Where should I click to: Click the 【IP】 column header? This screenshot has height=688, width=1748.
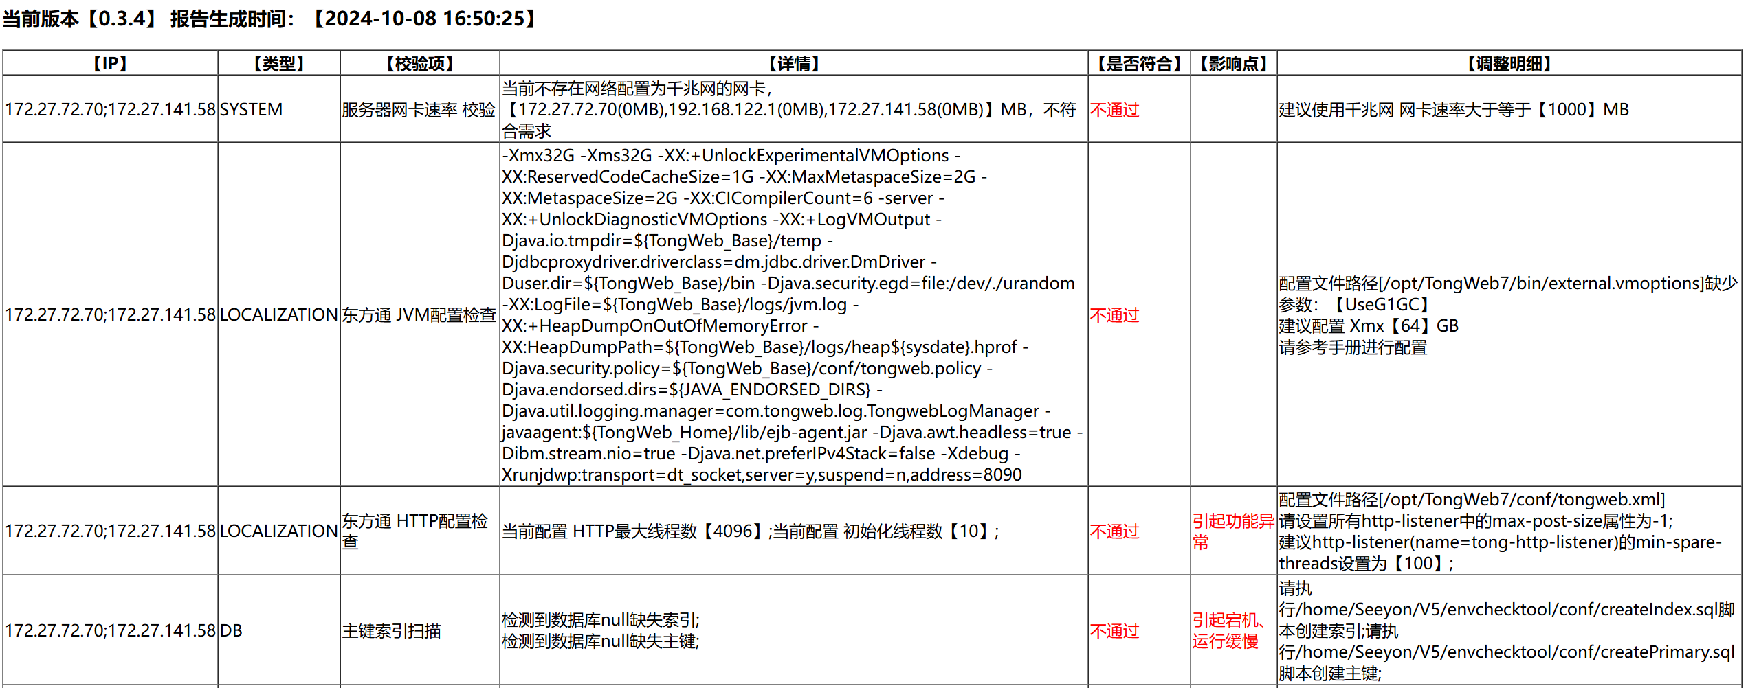click(x=110, y=64)
